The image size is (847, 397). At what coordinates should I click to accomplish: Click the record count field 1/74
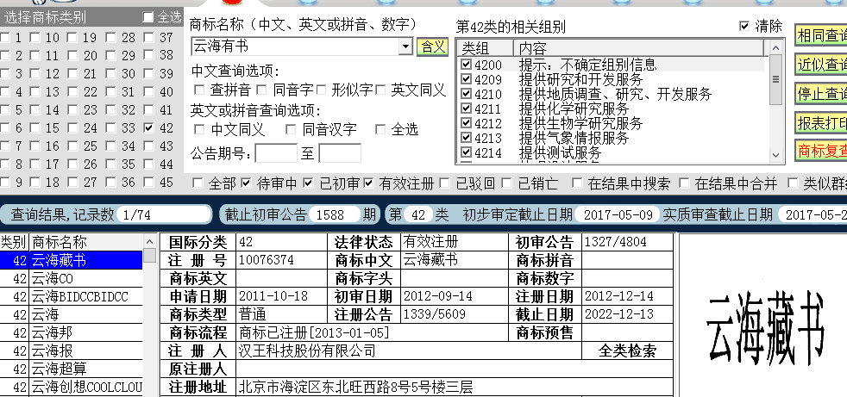(164, 214)
